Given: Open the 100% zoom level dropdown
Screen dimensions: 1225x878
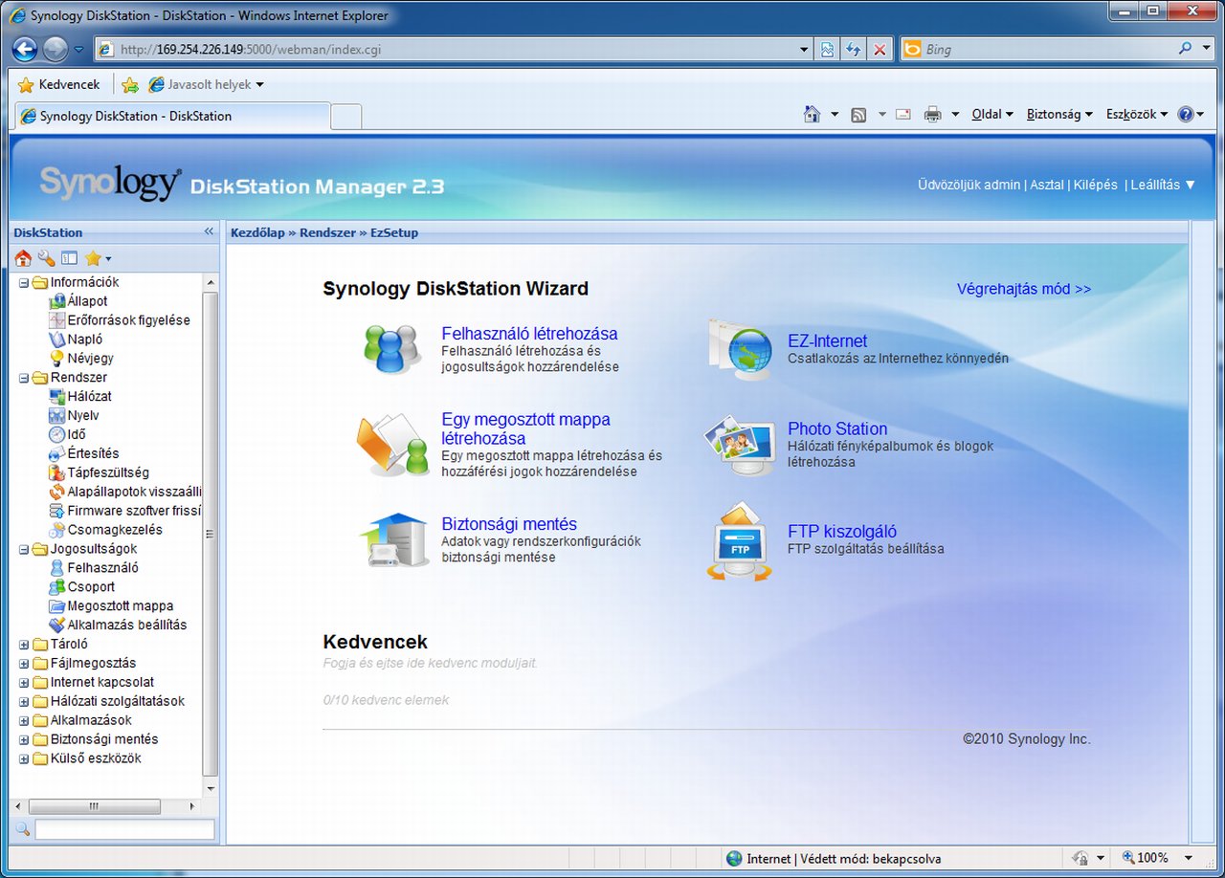Looking at the screenshot, I should click(1188, 858).
